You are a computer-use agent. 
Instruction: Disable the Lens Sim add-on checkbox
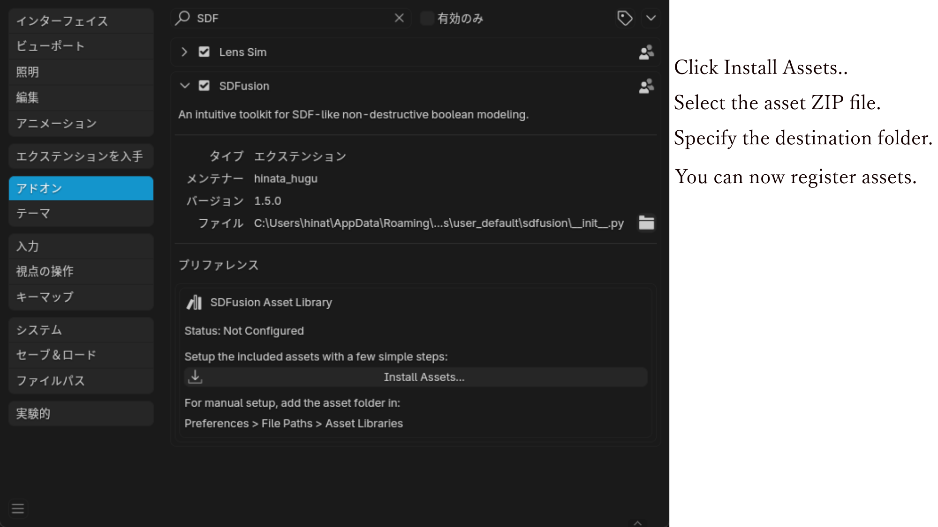click(204, 52)
